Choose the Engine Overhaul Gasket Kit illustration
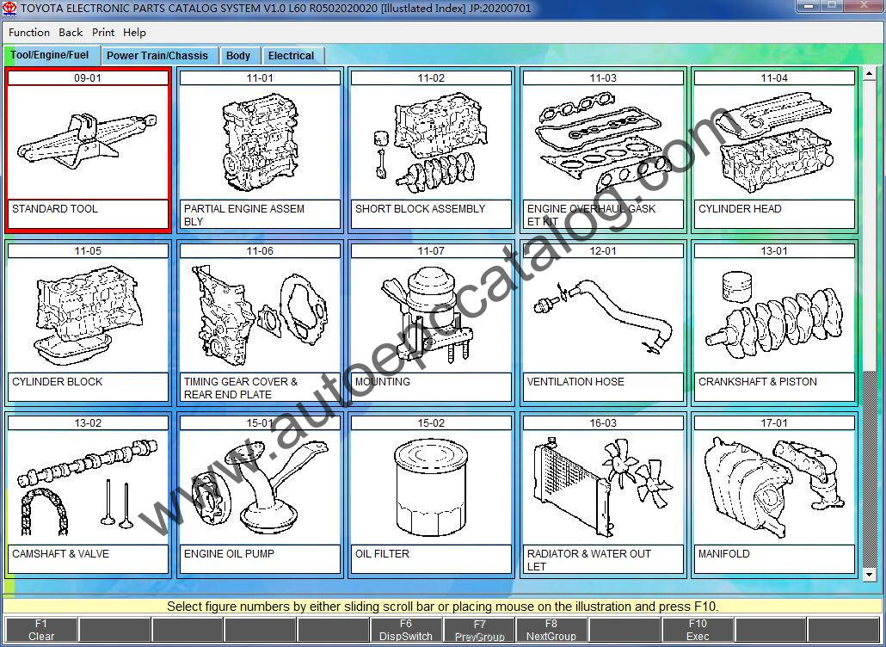Screen dimensions: 886x647 pos(603,141)
